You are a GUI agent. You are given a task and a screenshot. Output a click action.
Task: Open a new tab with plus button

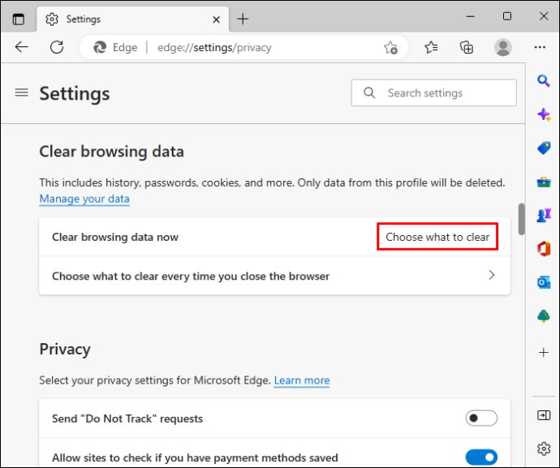[243, 19]
